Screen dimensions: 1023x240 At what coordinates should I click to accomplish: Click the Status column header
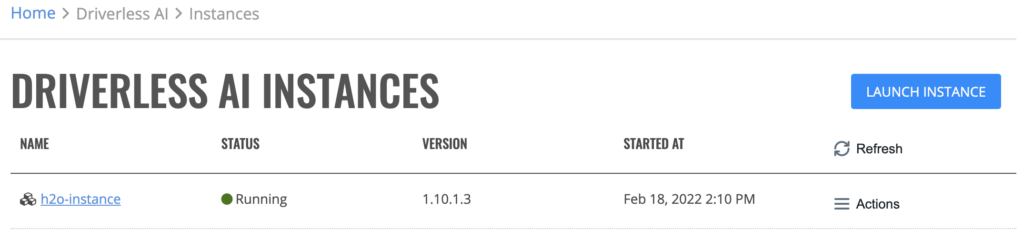pyautogui.click(x=240, y=144)
